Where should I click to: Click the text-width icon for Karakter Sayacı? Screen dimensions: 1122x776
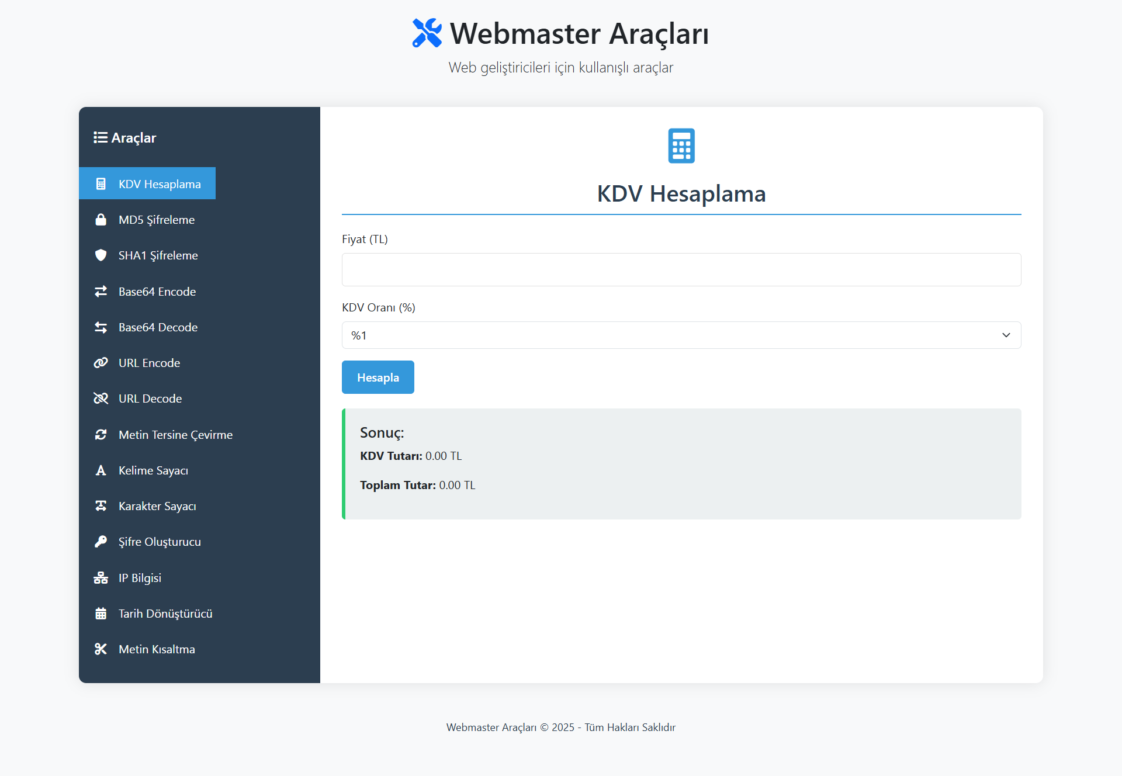101,506
